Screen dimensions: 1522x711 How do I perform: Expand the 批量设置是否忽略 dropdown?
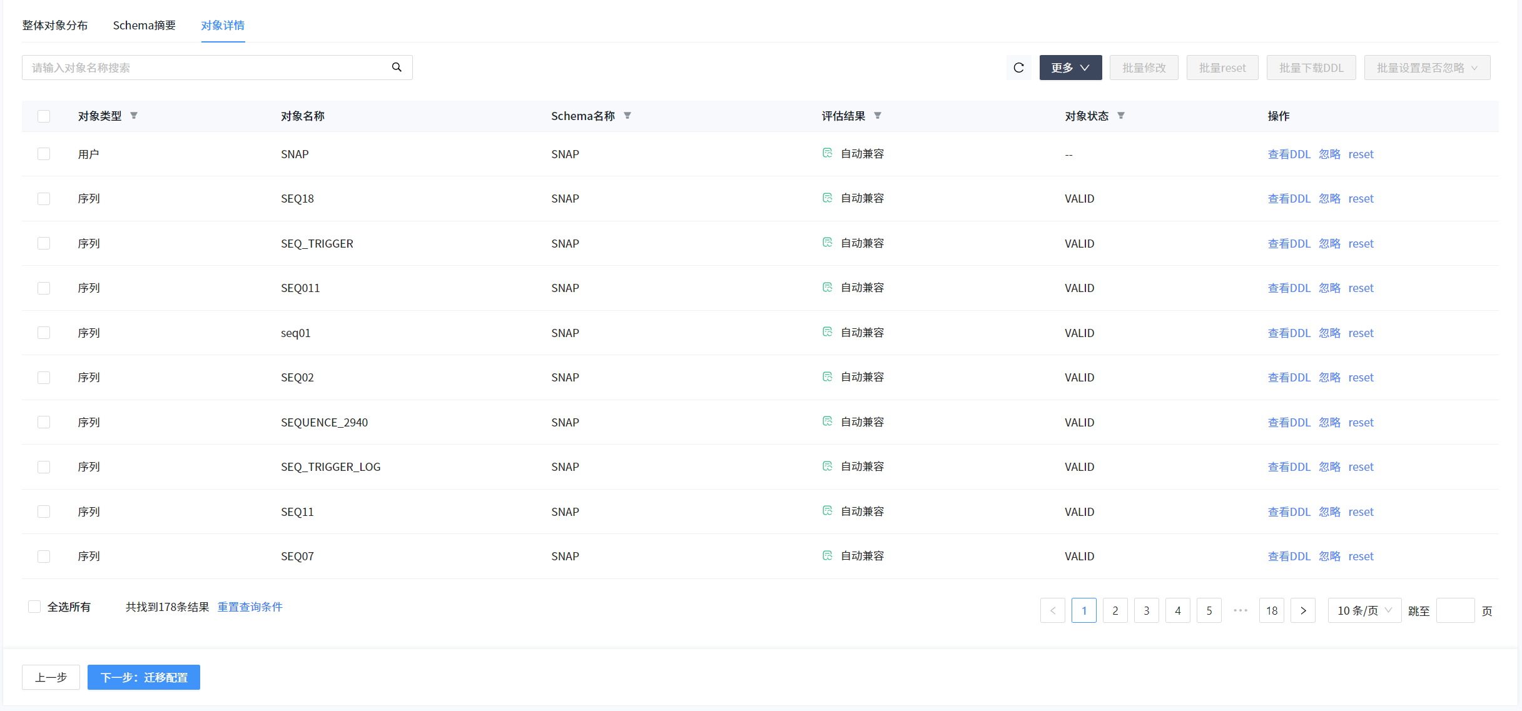coord(1427,68)
